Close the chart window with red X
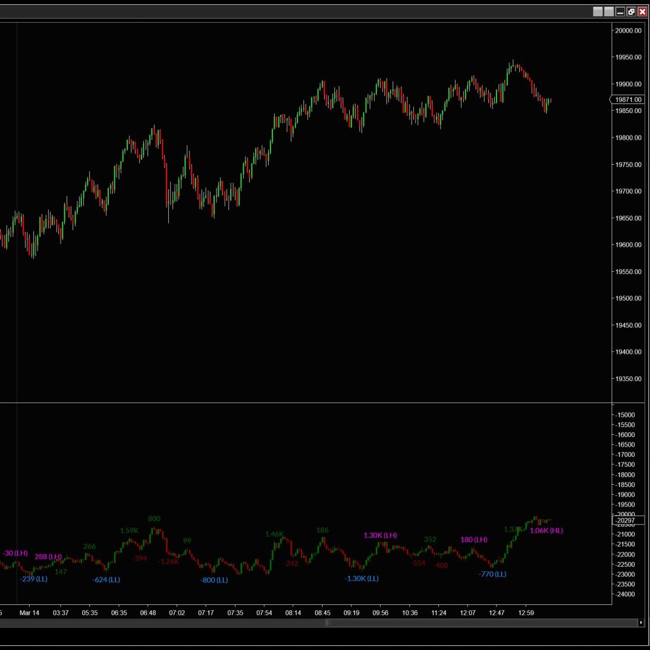Viewport: 650px width, 650px height. [x=642, y=12]
